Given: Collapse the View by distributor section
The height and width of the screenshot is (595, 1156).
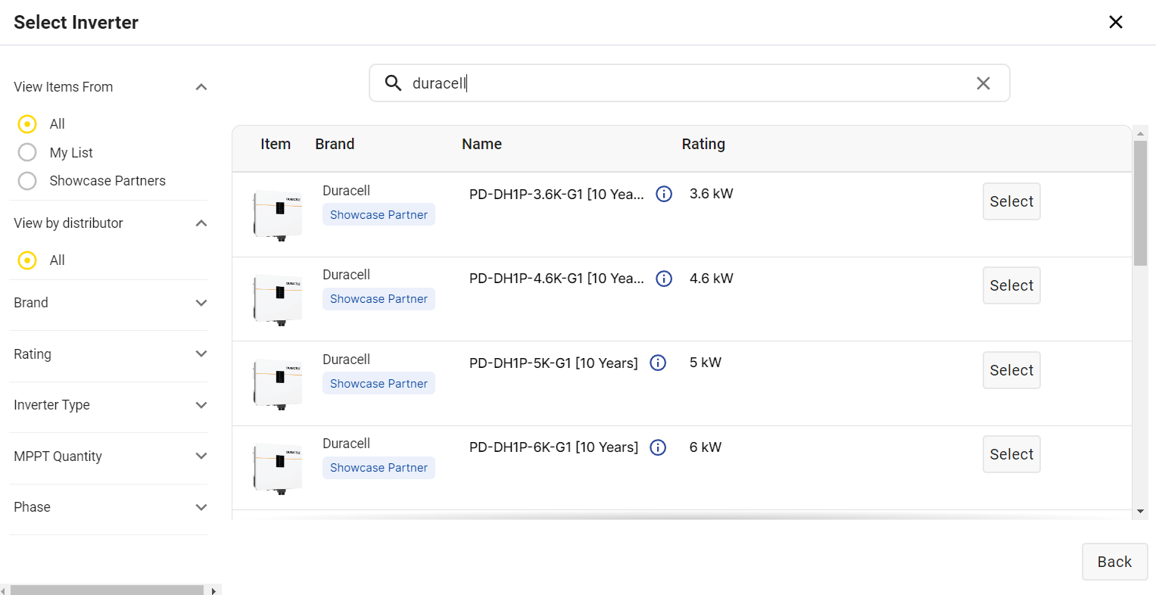Looking at the screenshot, I should click(201, 223).
